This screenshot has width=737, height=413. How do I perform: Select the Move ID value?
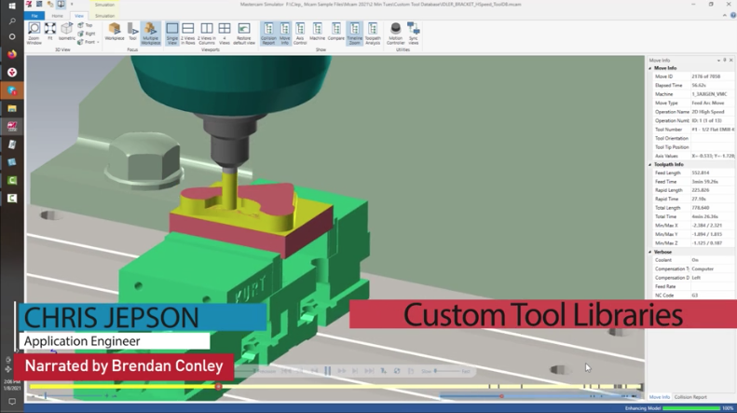coord(705,76)
